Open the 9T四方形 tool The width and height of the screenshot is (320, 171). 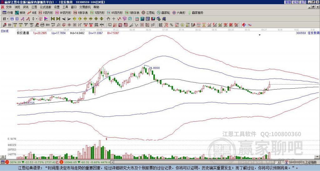pyautogui.click(x=115, y=12)
